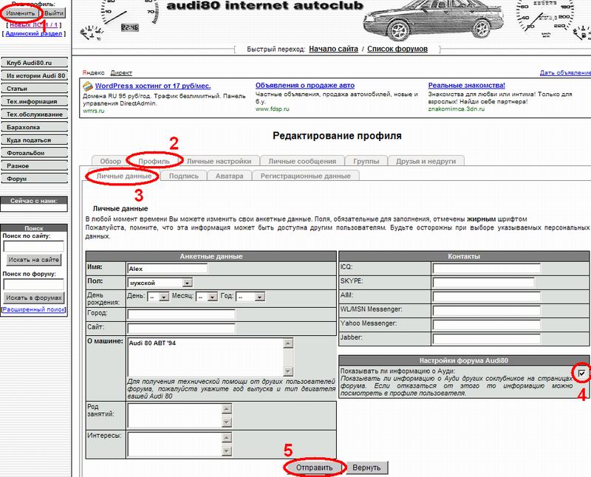Follow the Начало сайта link
The image size is (591, 477).
click(x=333, y=49)
